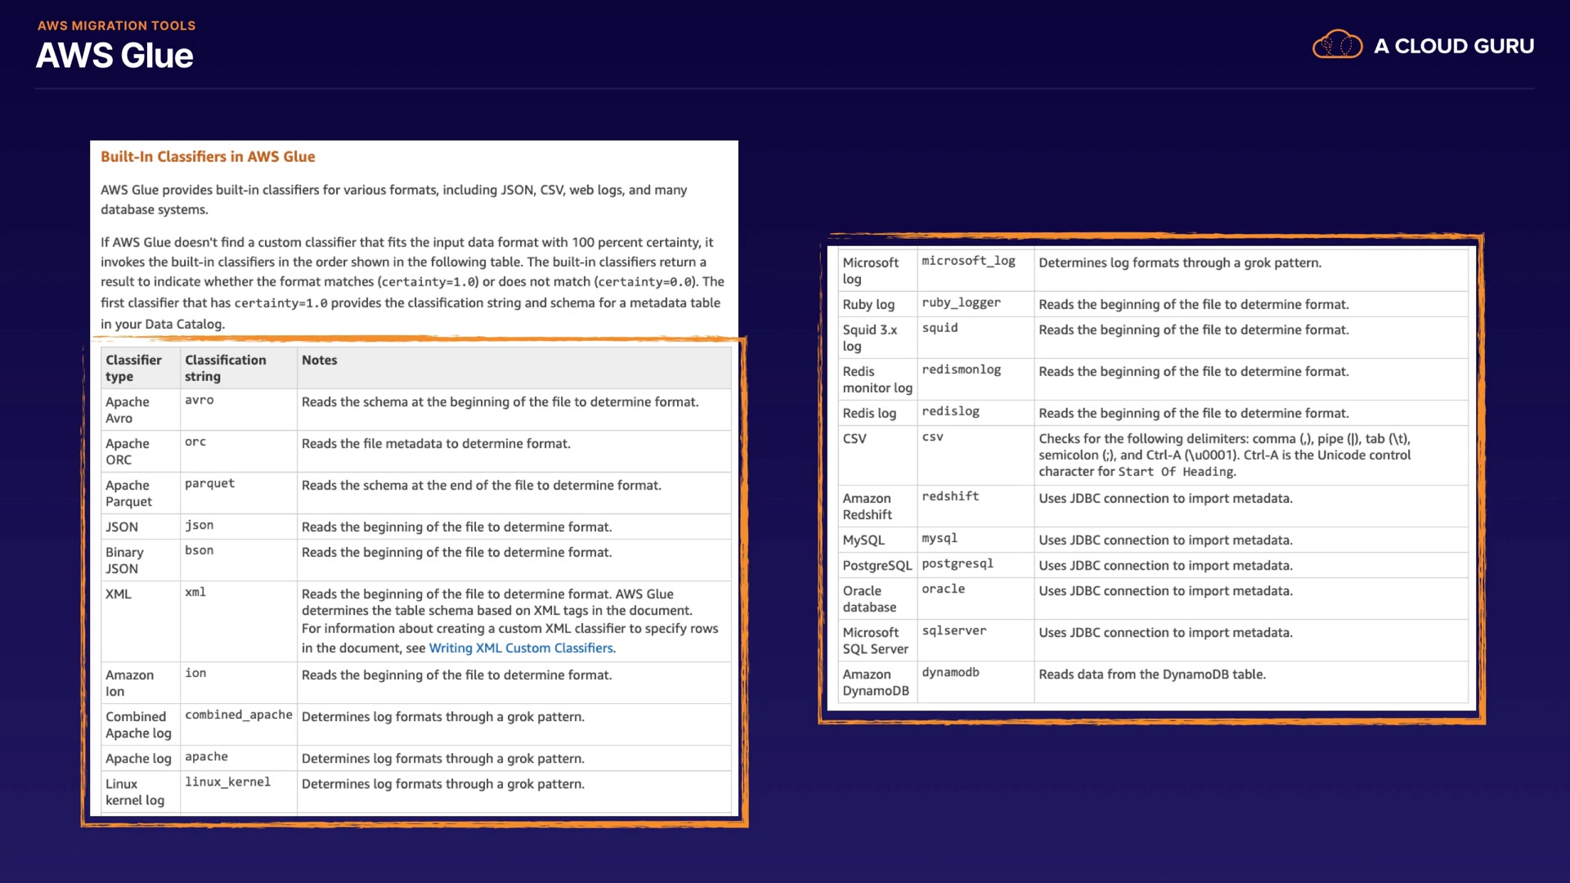The width and height of the screenshot is (1570, 883).
Task: Click the Classification string column header
Action: click(x=225, y=368)
